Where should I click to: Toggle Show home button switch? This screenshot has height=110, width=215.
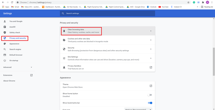(x=150, y=95)
